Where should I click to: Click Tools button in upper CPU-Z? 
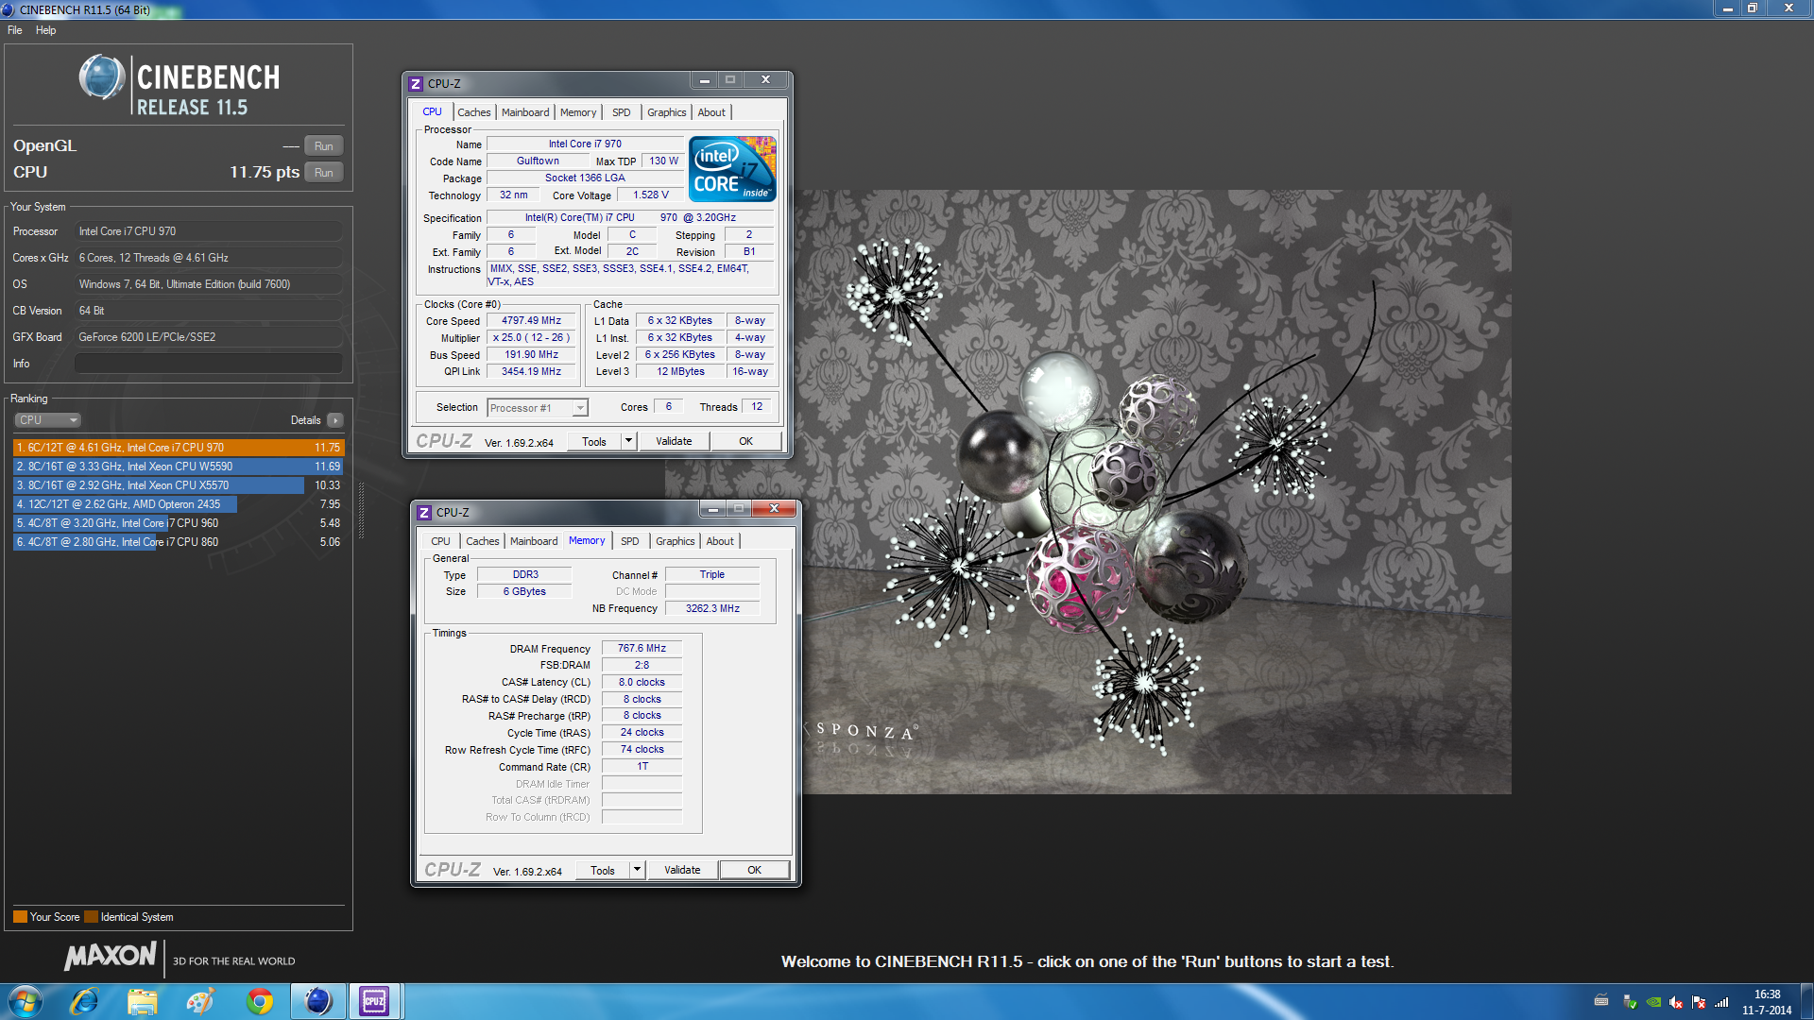594,441
